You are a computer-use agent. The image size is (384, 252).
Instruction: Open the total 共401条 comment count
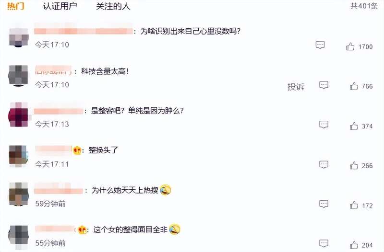click(364, 6)
